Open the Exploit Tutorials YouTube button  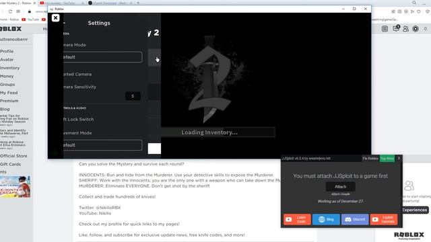pyautogui.click(x=384, y=219)
